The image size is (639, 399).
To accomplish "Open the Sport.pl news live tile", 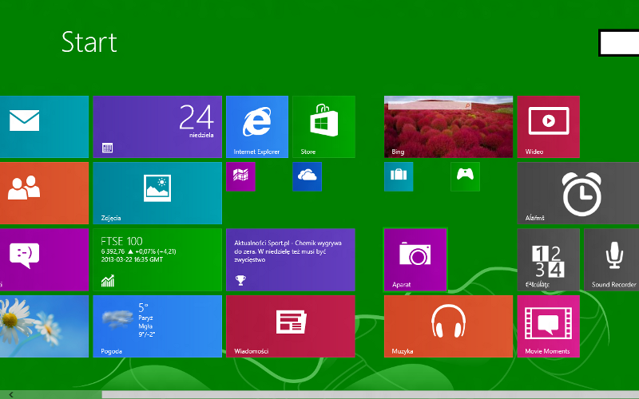I will click(x=291, y=260).
